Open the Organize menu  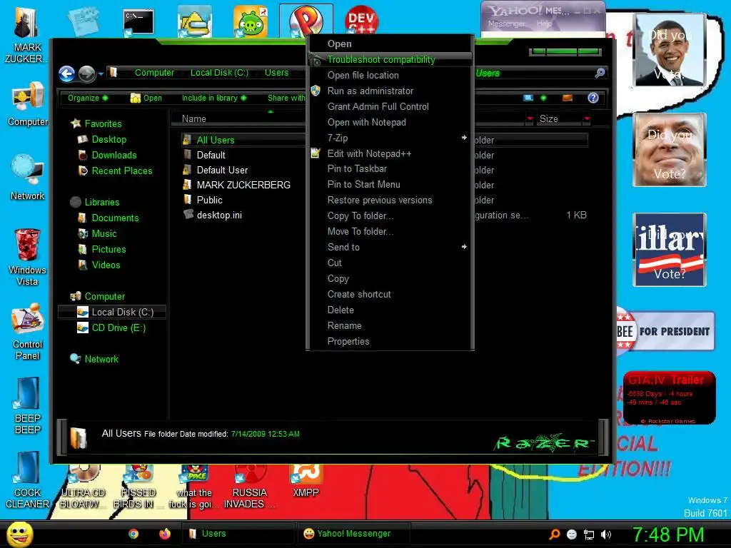[88, 98]
